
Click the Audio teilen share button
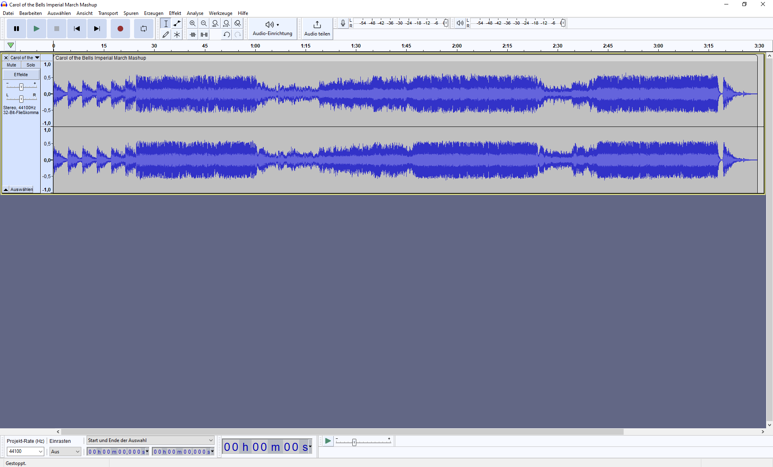[317, 29]
